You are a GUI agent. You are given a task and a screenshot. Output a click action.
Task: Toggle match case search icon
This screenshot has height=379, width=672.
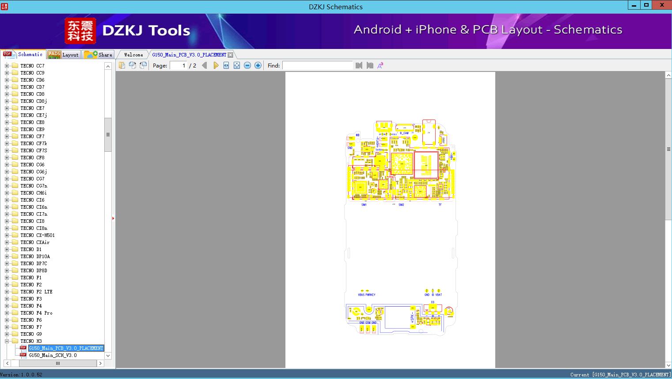pos(380,65)
